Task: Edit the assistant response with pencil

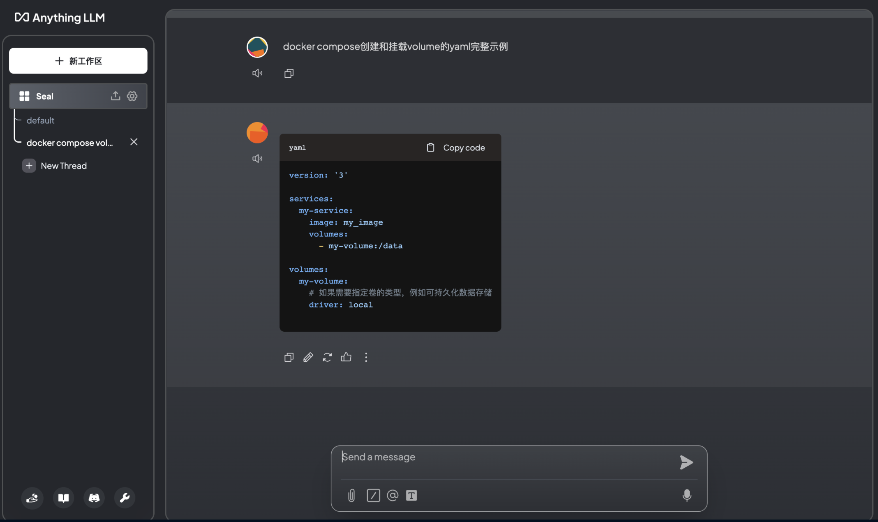Action: [308, 357]
